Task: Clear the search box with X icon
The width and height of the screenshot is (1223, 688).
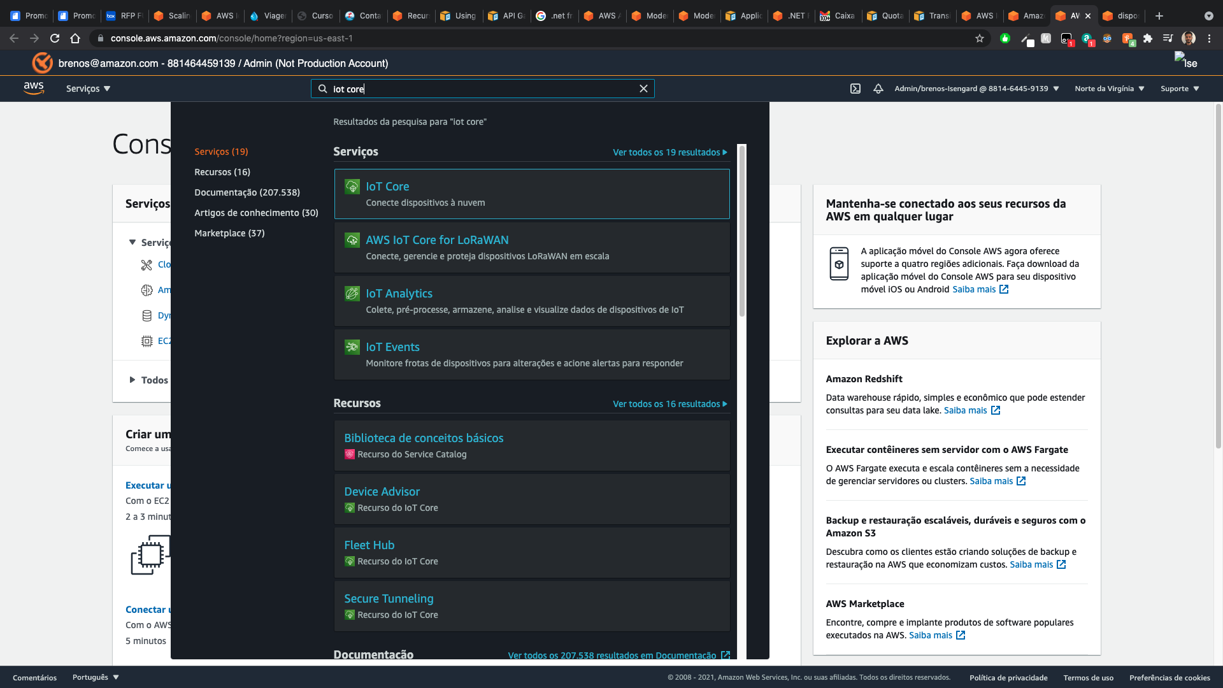Action: [x=643, y=89]
